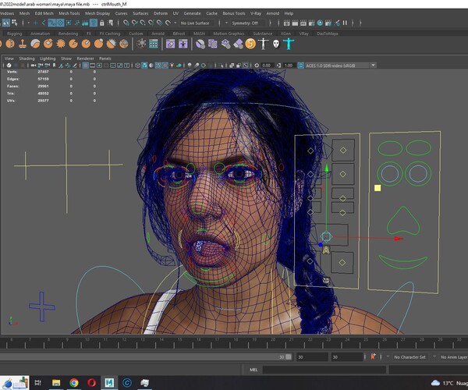Expand the small arrow left of Symmetry field
This screenshot has height=390, width=468.
pos(226,23)
